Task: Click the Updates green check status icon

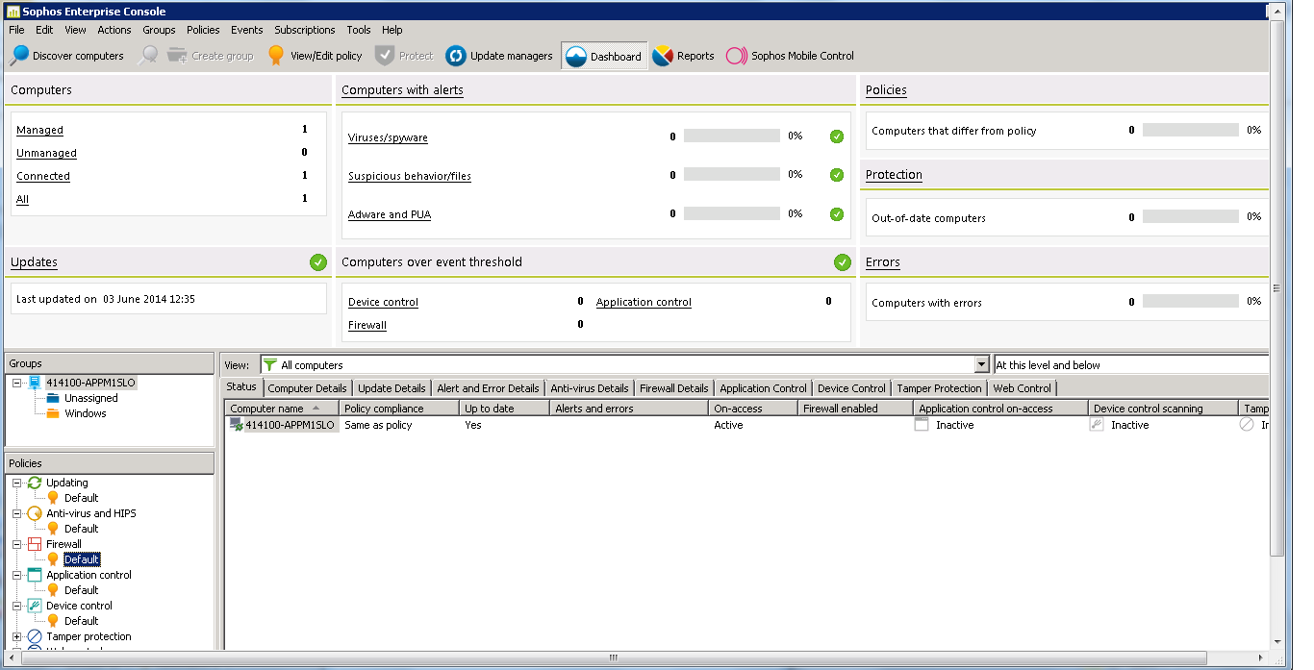Action: point(318,262)
